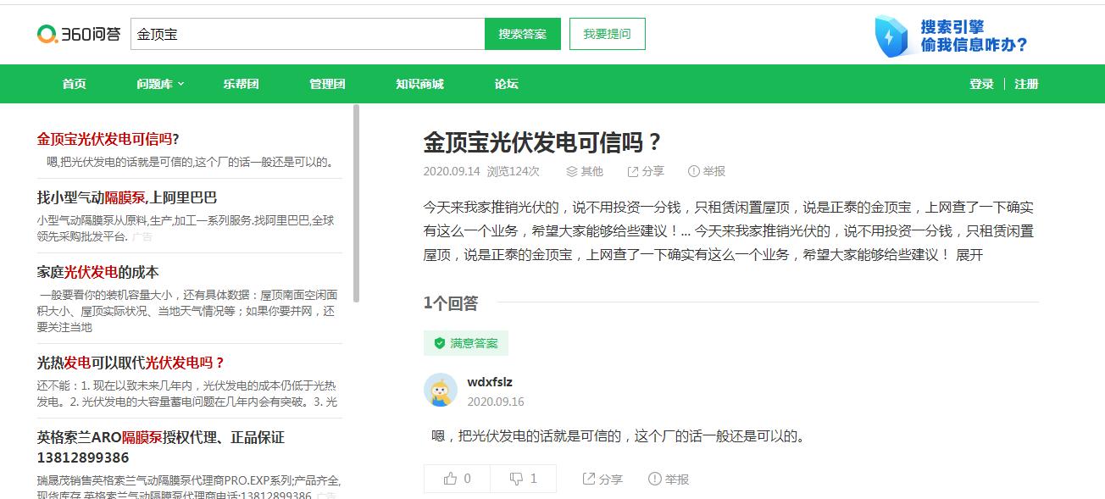Click the 搜索答案 button
Screen dimensions: 1105x499
(x=523, y=34)
